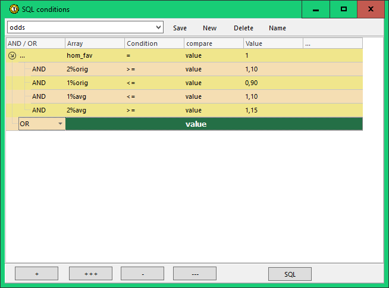Collapse the hom_fav root condition node
Screen dimensions: 389x288
(12, 55)
